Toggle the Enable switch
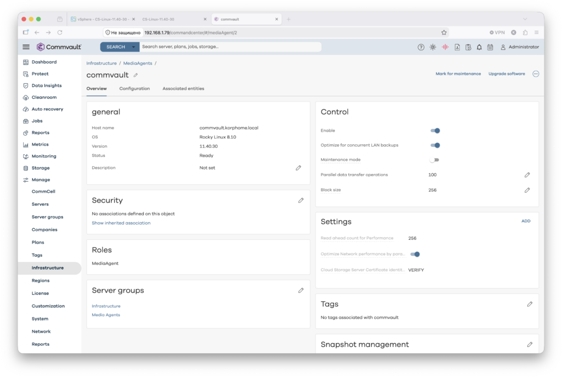562x377 pixels. tap(435, 131)
